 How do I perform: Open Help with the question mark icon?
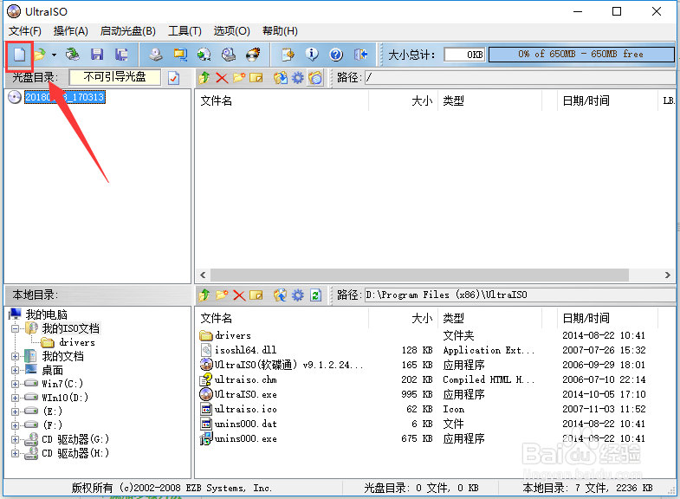tap(336, 55)
